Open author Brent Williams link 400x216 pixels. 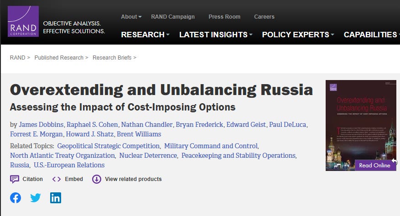(139, 134)
